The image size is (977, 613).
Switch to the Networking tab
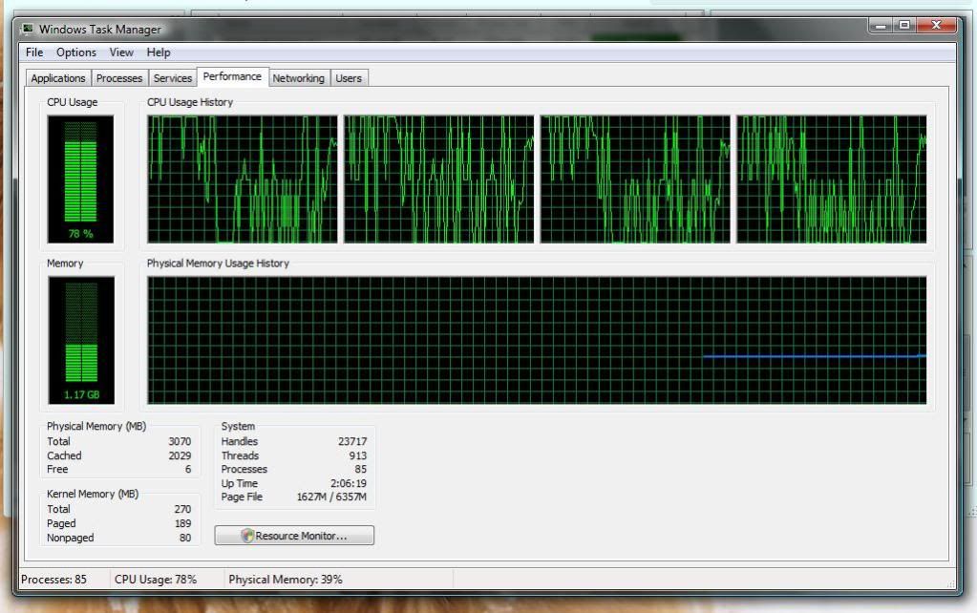point(299,78)
